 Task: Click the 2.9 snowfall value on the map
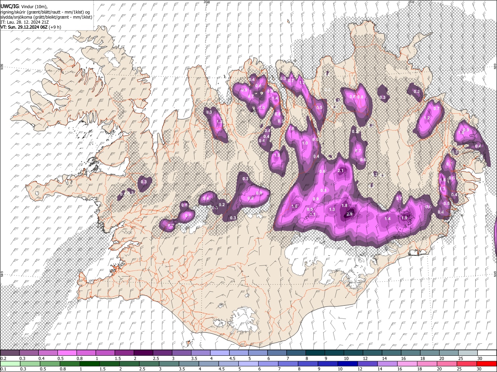pyautogui.click(x=349, y=214)
